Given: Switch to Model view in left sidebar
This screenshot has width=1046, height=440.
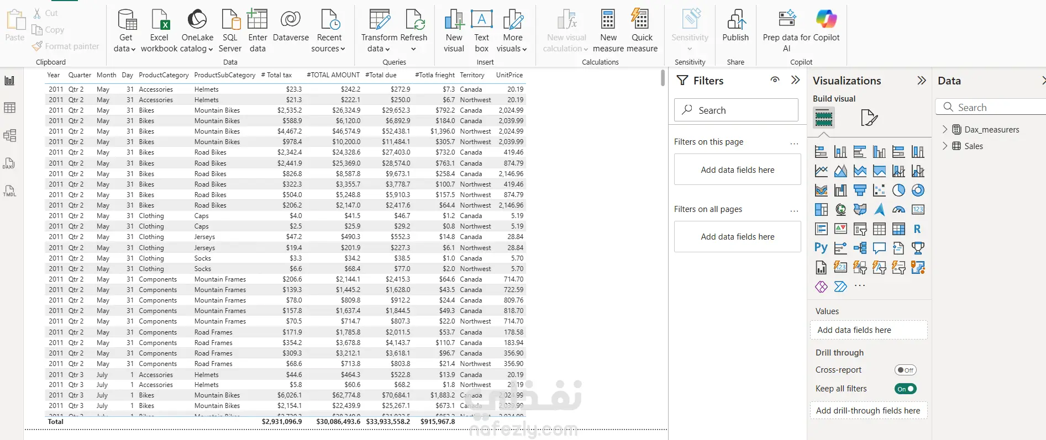Looking at the screenshot, I should (x=9, y=136).
